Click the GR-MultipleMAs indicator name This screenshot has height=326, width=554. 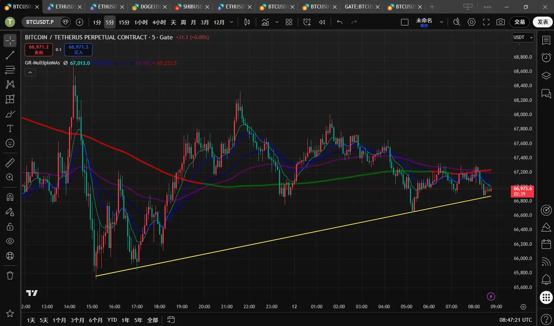(x=42, y=63)
